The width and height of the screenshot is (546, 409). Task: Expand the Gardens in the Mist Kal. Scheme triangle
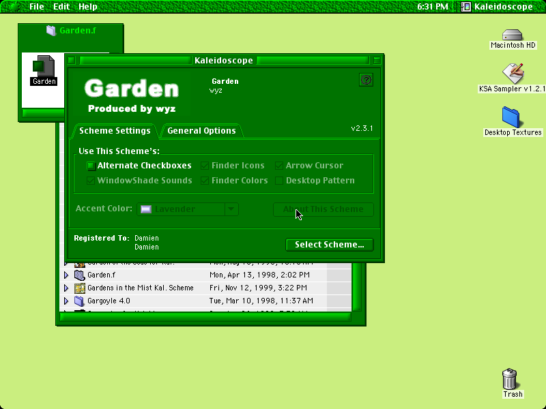(66, 288)
